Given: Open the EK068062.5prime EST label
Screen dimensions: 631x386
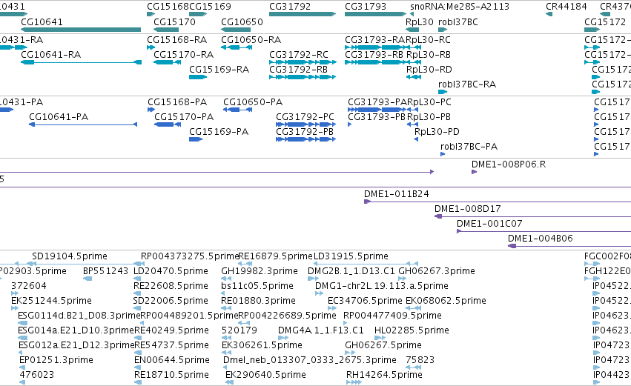Looking at the screenshot, I should 446,301.
